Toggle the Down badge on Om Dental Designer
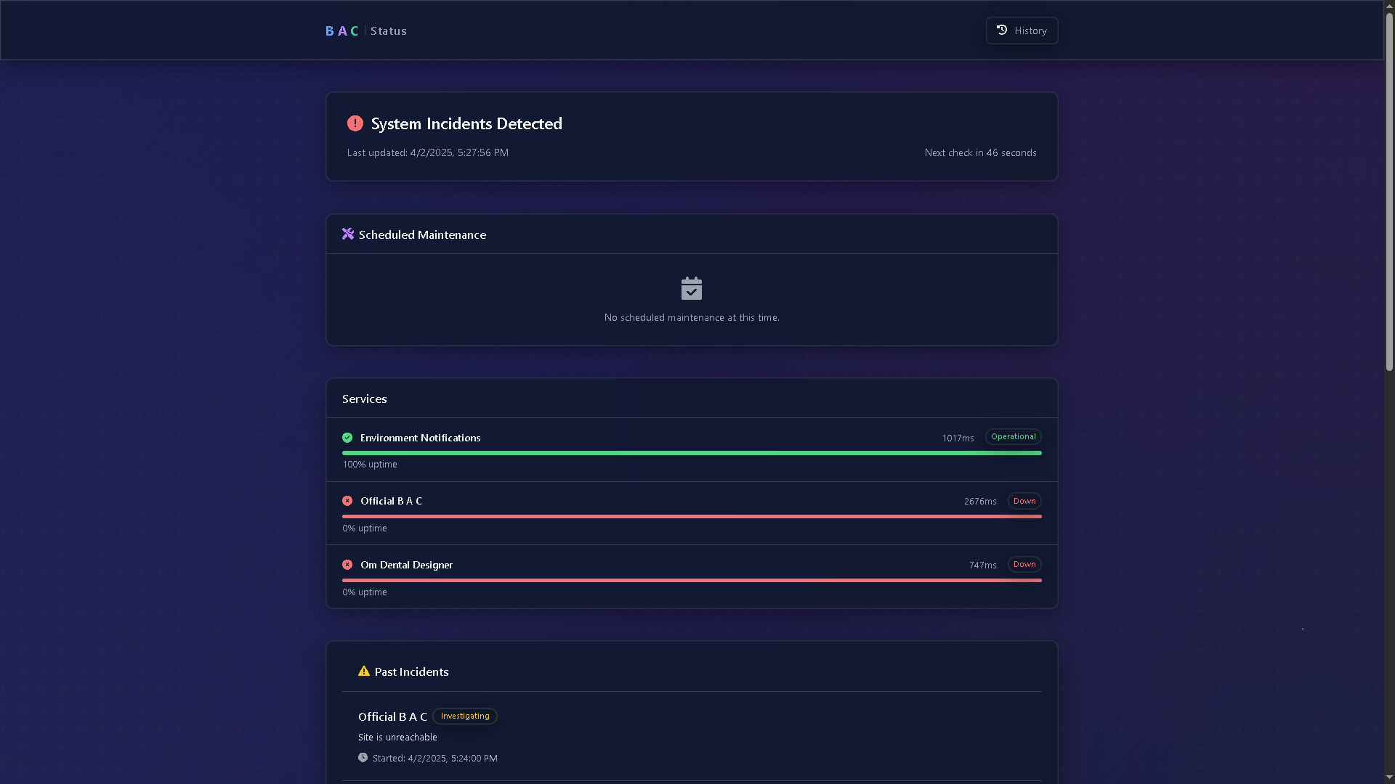The width and height of the screenshot is (1395, 784). (1024, 564)
